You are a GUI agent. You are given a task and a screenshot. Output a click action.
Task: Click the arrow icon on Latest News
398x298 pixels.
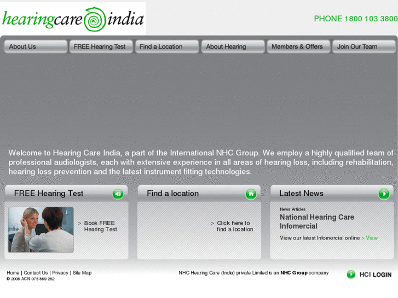pyautogui.click(x=384, y=194)
